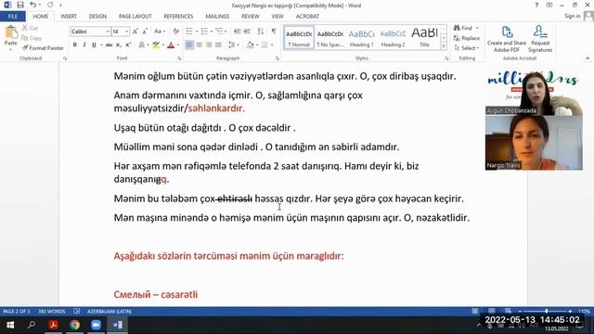594x334 pixels.
Task: Collapse the ribbon with the chevron
Action: point(588,58)
